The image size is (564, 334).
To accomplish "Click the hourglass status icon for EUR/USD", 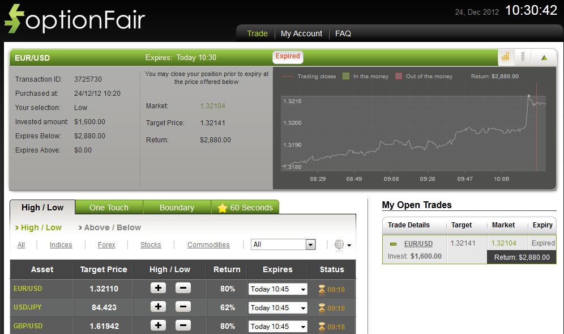I will pos(322,289).
